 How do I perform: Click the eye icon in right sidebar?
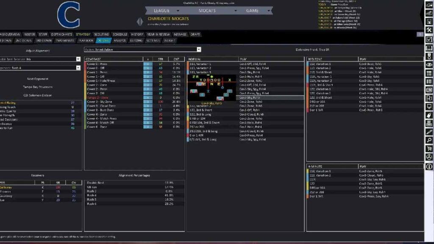pos(429,65)
